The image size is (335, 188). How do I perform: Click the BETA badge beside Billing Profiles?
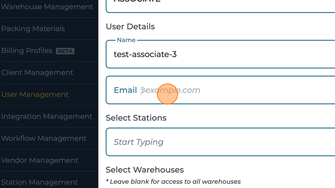65,51
